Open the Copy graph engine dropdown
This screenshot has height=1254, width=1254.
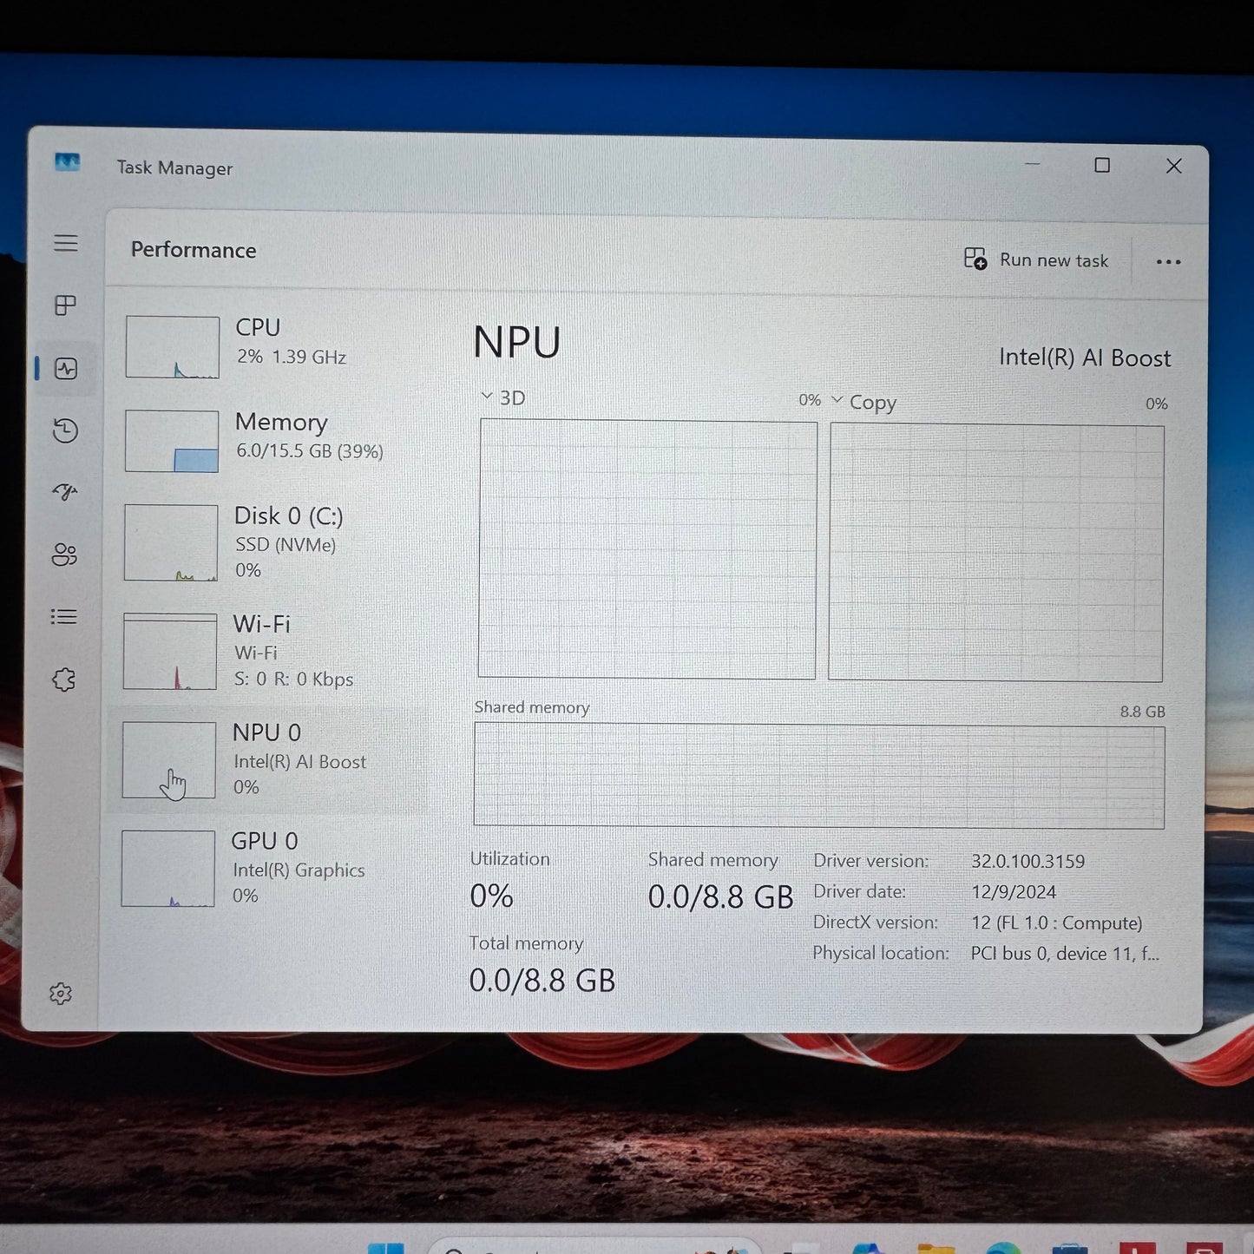863,402
